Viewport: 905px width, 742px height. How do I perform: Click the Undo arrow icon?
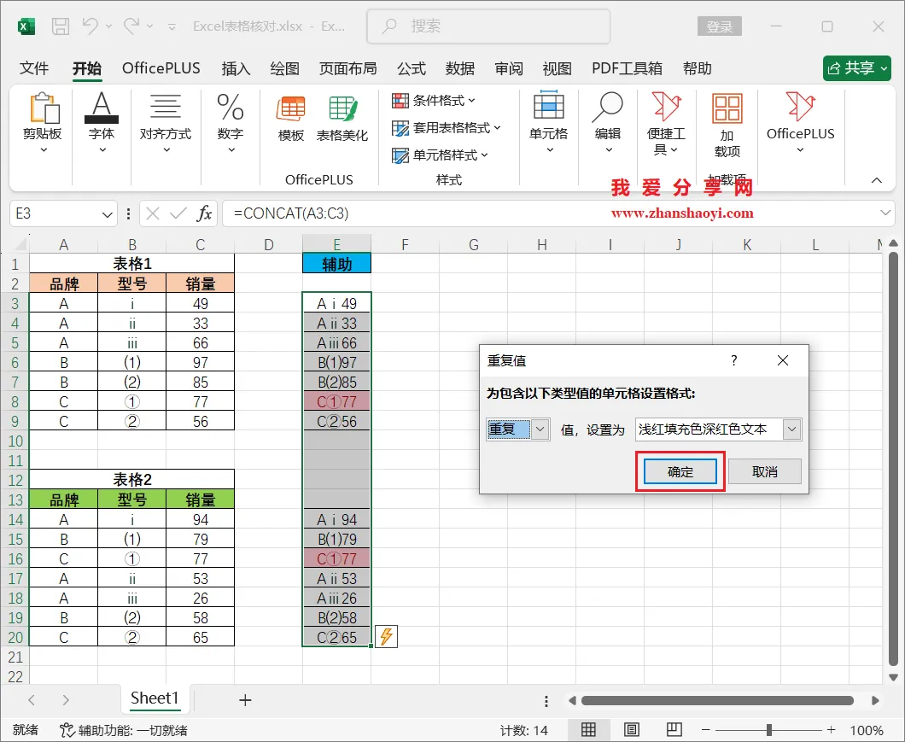click(90, 26)
